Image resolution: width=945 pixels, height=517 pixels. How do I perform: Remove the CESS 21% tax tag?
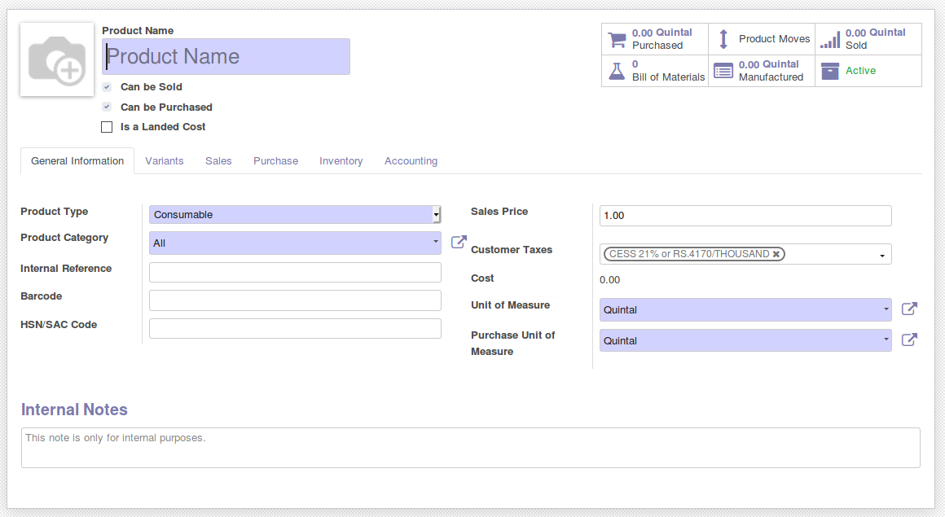tap(776, 254)
